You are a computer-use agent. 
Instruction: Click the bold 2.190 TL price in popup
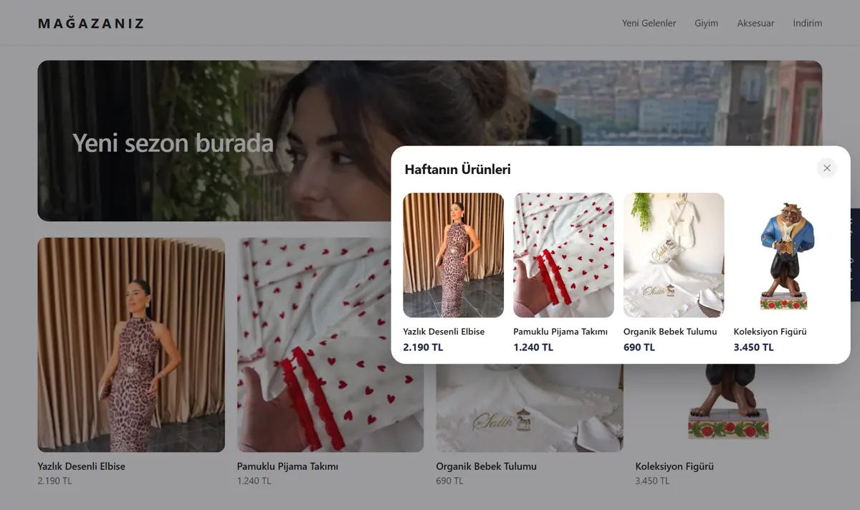424,347
